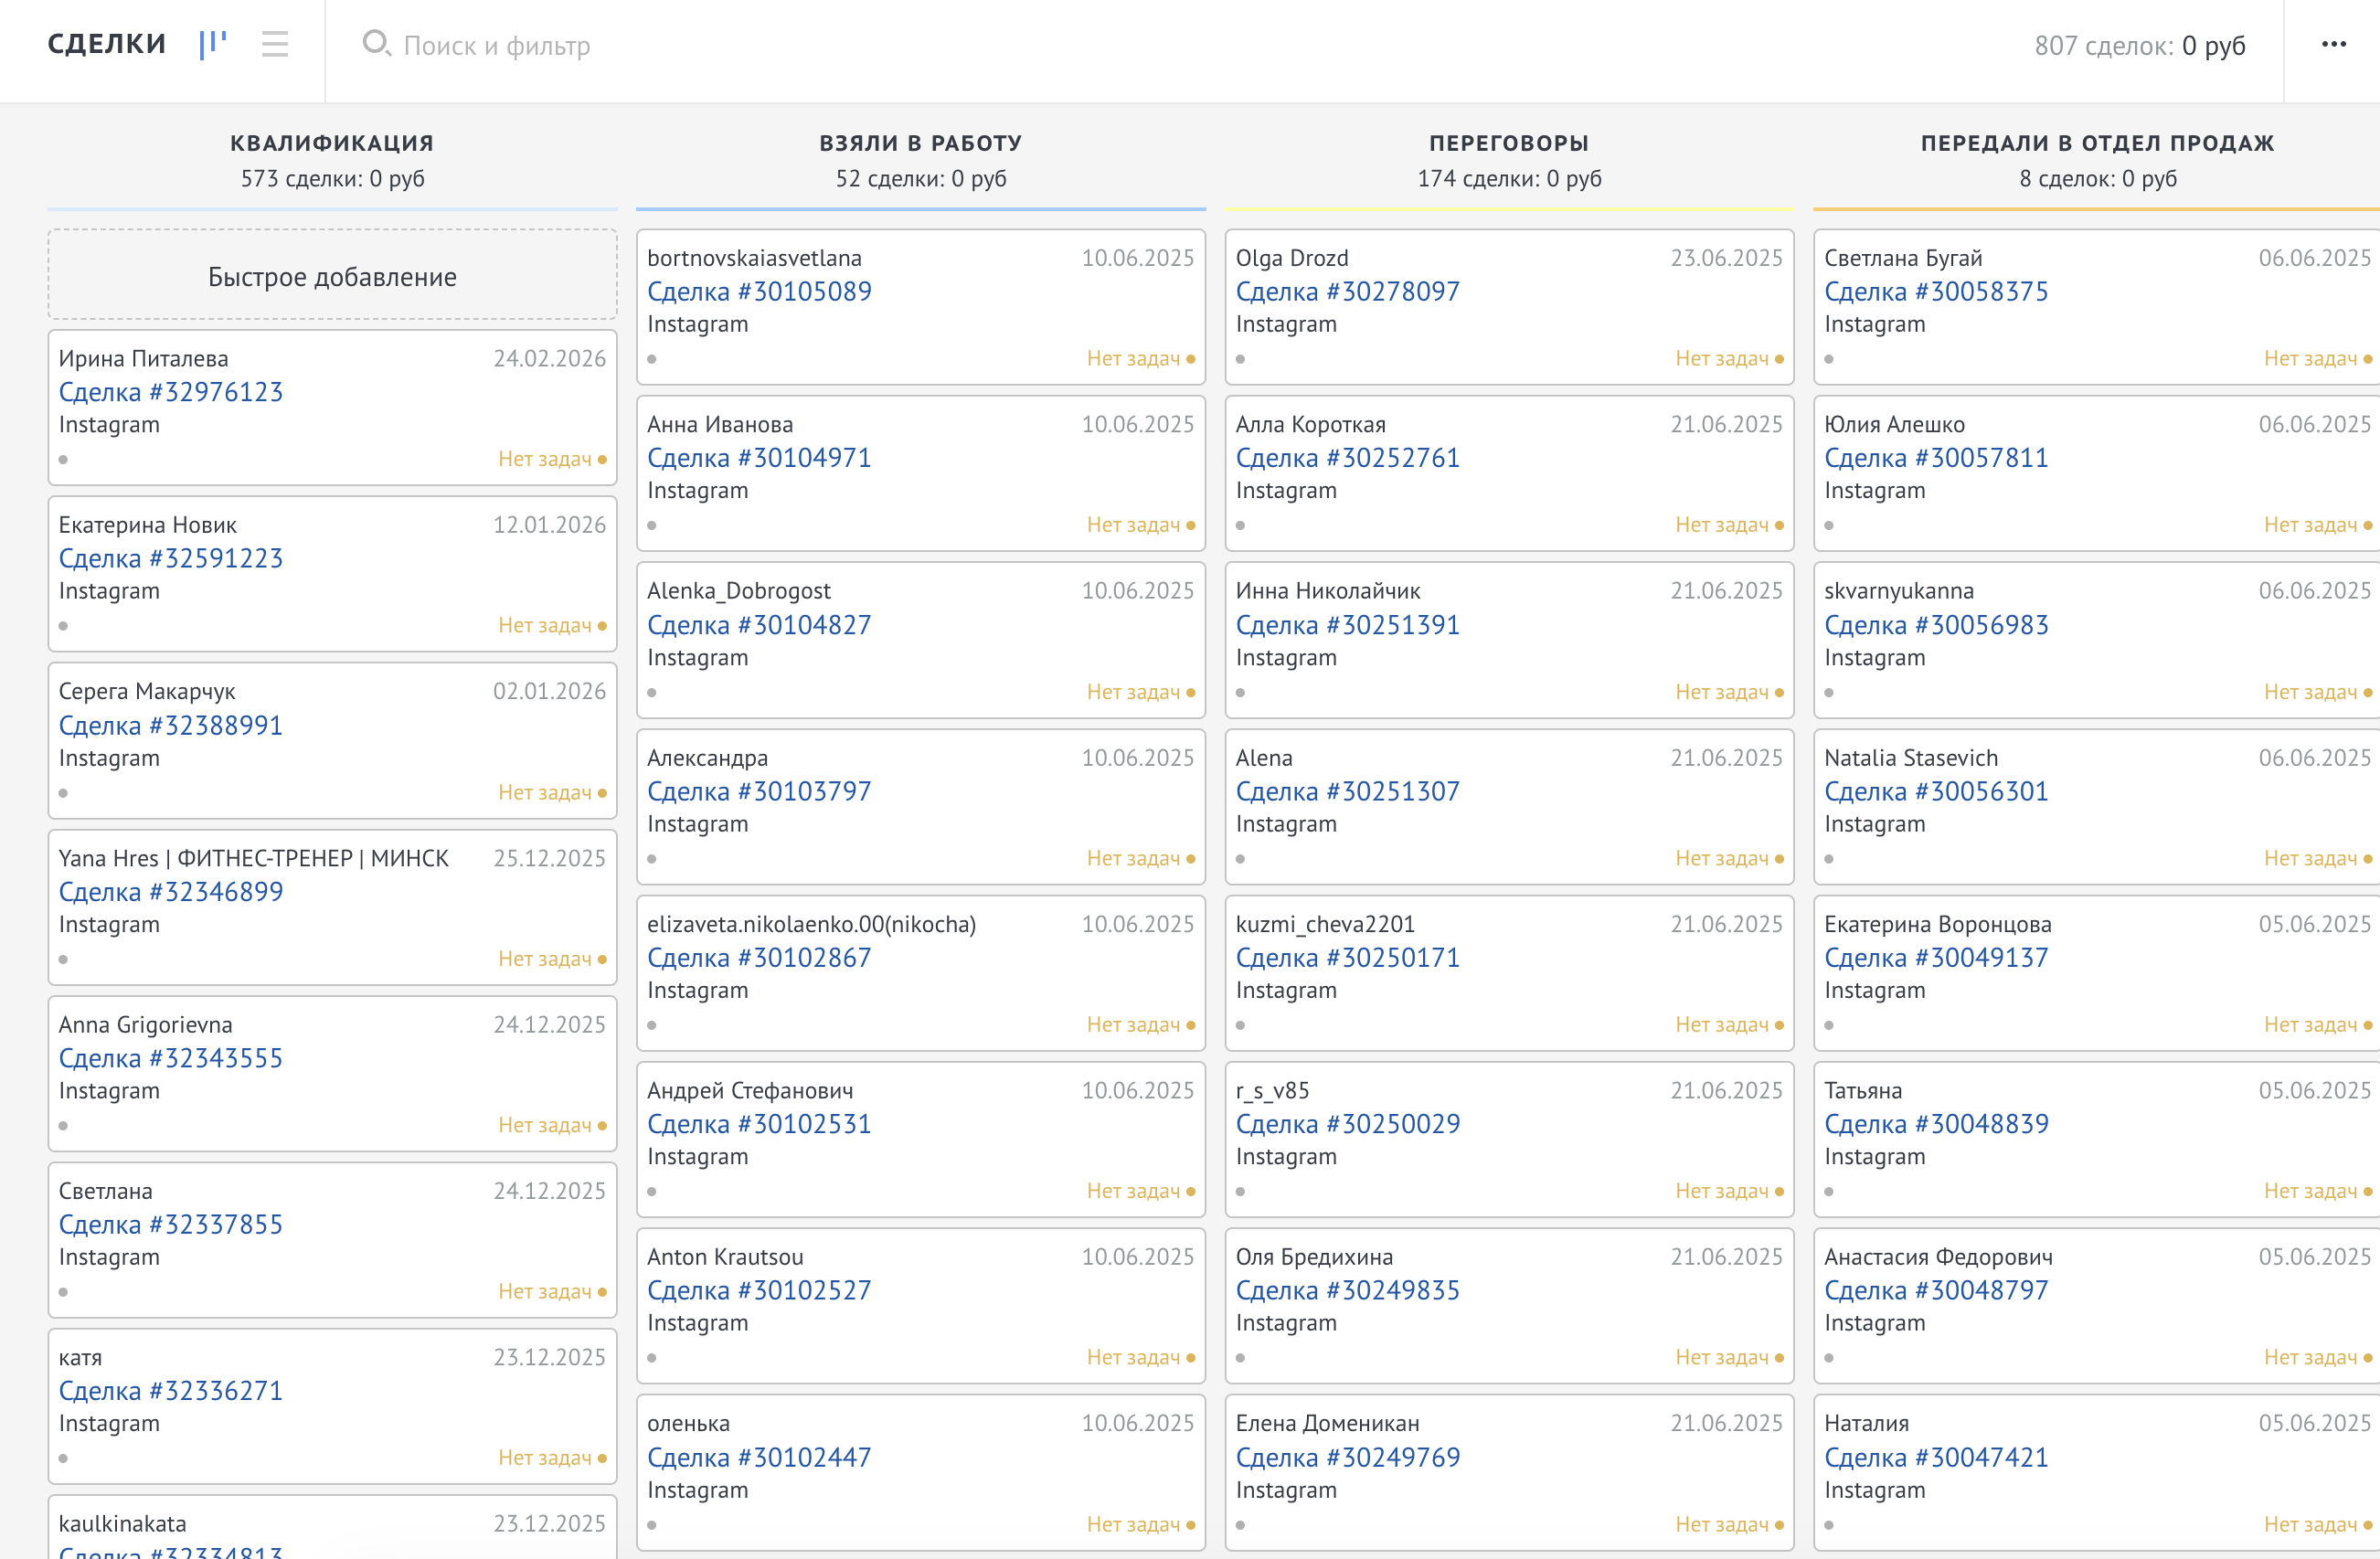Open deal Сделка #32388991
Viewport: 2380px width, 1559px height.
[x=171, y=725]
